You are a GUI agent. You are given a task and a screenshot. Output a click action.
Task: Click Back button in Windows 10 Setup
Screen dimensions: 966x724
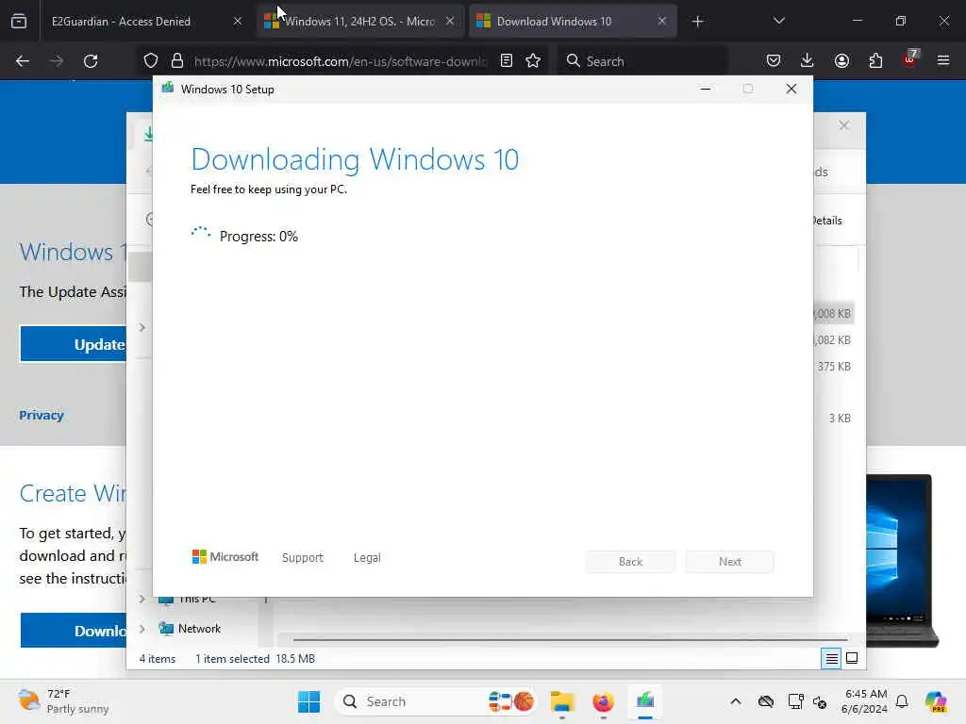[630, 562]
